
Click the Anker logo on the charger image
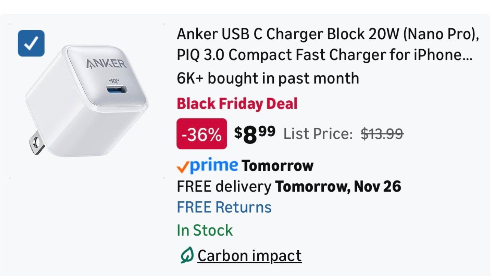107,64
